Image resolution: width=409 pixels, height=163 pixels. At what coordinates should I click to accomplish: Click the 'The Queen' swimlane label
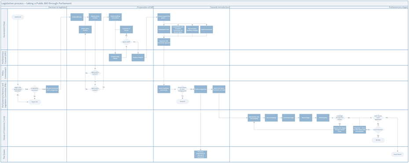pos(4,154)
